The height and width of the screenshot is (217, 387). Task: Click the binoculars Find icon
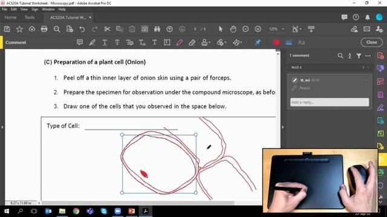coord(157,29)
